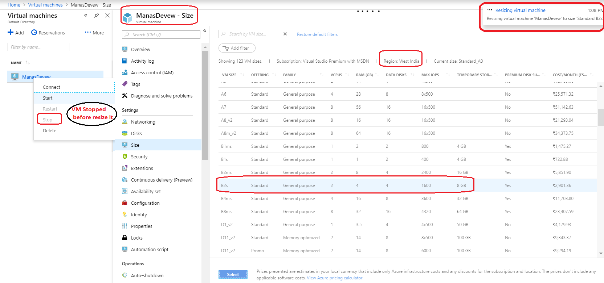Pin the Virtual machines blade

tap(97, 15)
